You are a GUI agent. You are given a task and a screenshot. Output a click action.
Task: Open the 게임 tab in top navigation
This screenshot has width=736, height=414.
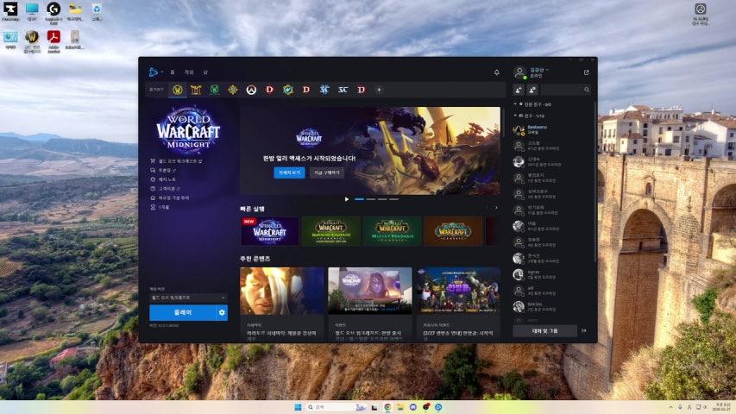pos(189,72)
